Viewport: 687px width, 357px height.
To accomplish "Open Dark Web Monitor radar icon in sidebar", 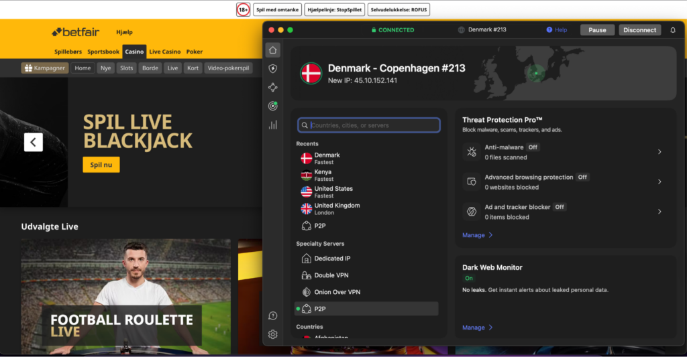I will point(272,106).
